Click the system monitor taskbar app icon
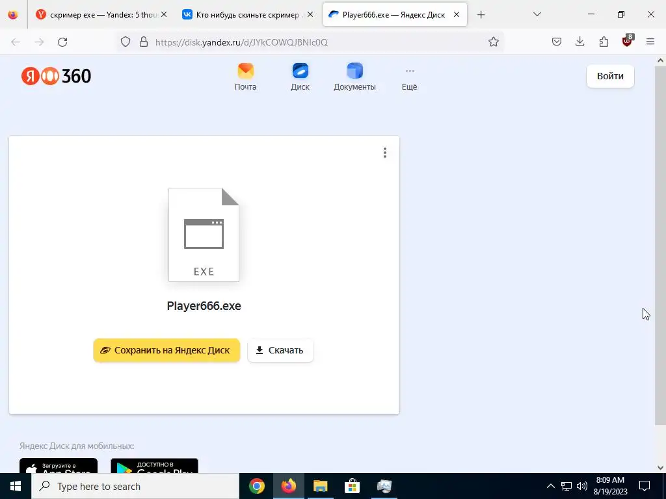The image size is (666, 499). (x=384, y=486)
